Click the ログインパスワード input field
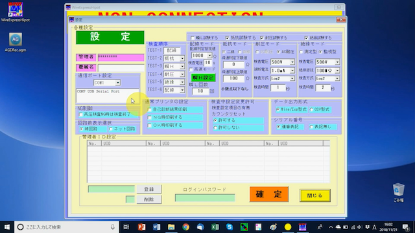Screen dimensions: 415x233 click(205, 198)
